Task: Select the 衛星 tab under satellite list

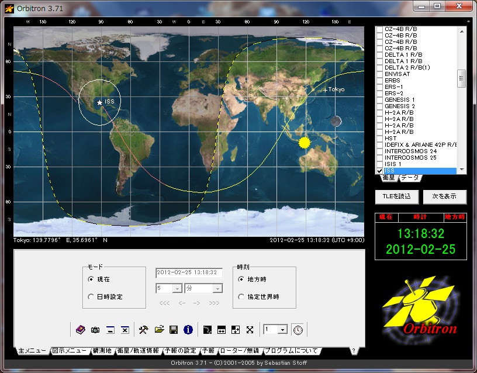Action: click(x=389, y=178)
